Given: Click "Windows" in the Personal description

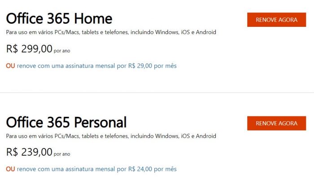Looking at the screenshot, I should [x=166, y=136].
